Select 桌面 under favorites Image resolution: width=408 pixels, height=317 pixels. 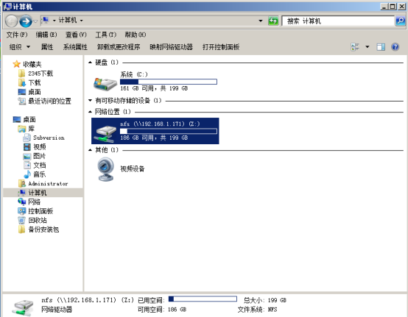29,92
